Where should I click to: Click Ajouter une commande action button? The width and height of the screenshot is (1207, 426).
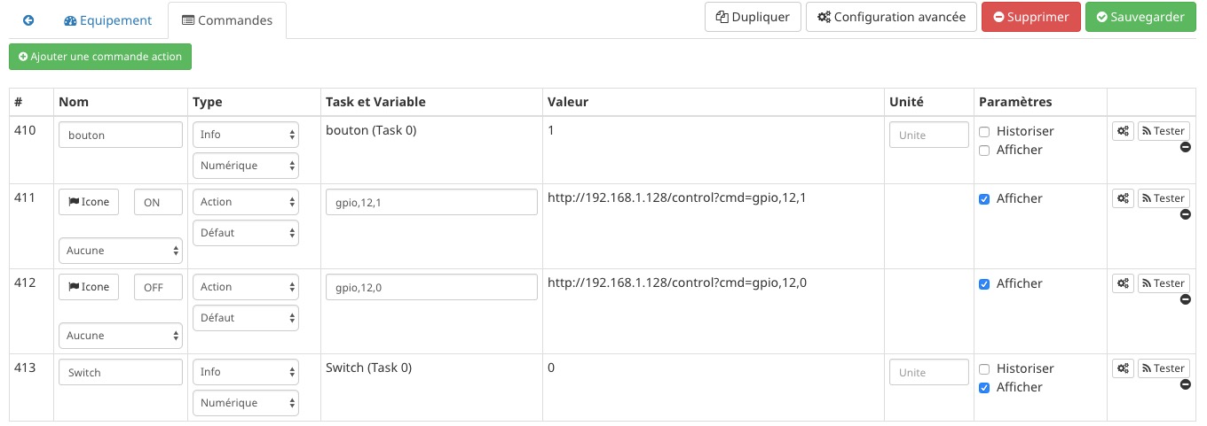tap(100, 57)
